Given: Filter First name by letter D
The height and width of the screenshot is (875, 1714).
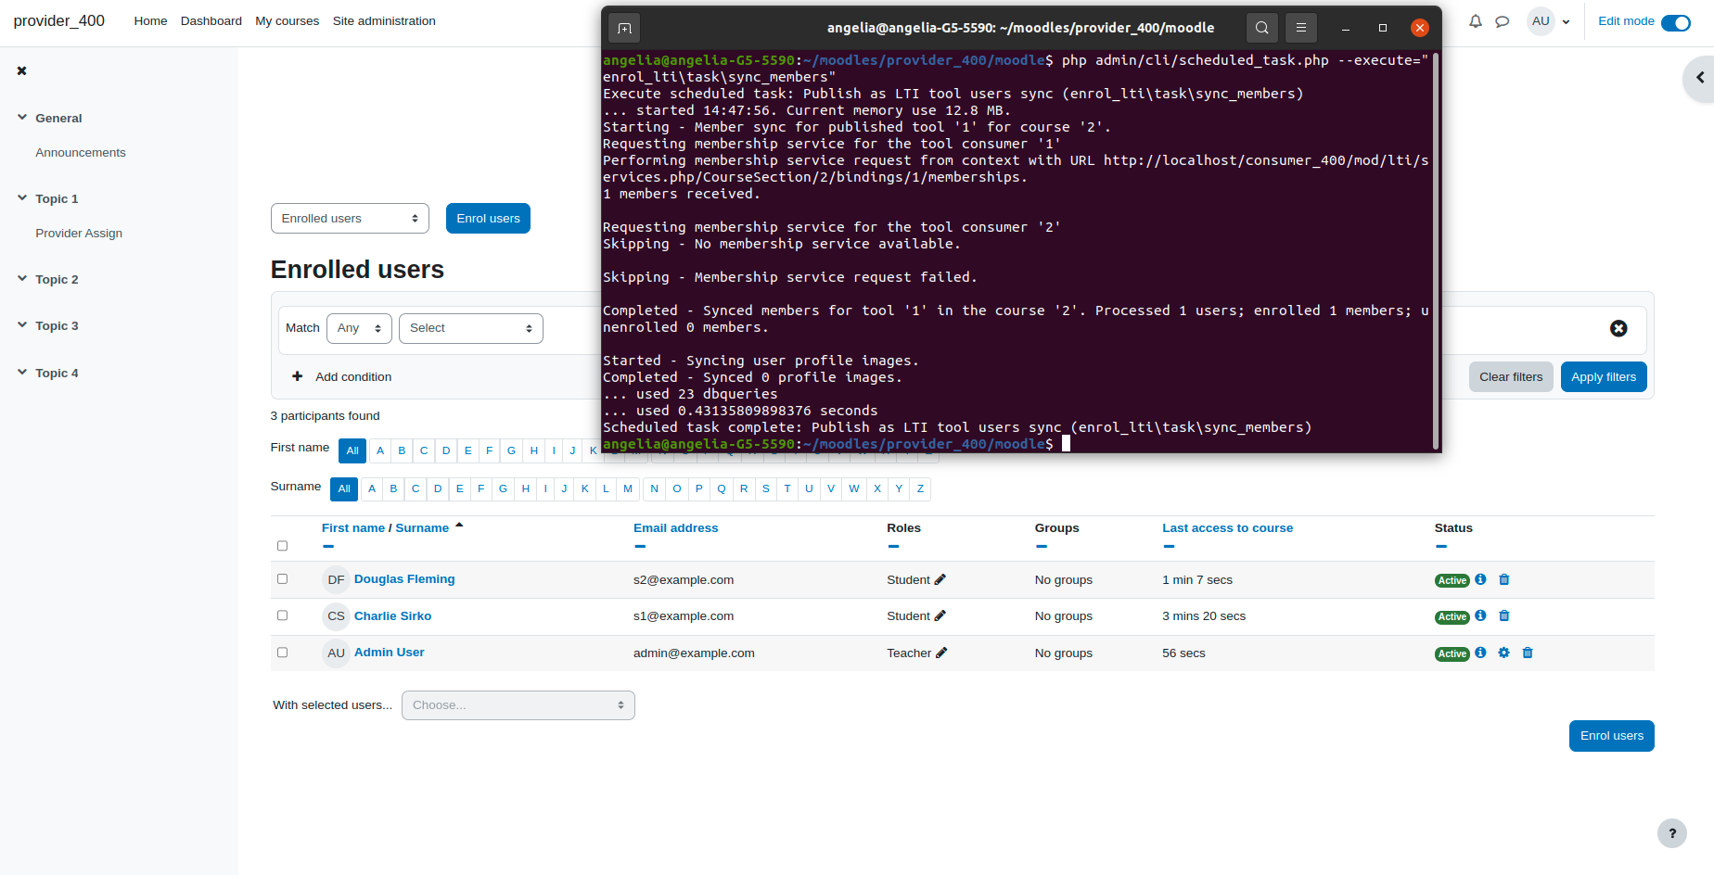Looking at the screenshot, I should 446,451.
